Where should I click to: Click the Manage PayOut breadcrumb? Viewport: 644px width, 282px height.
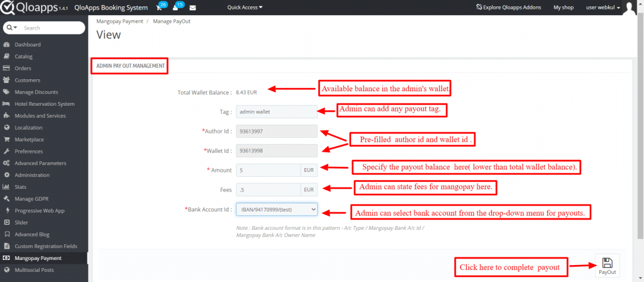172,21
